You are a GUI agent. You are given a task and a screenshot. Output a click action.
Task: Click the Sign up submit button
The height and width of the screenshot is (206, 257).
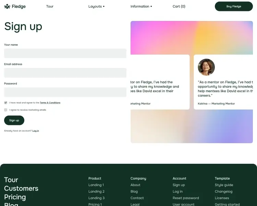14,121
